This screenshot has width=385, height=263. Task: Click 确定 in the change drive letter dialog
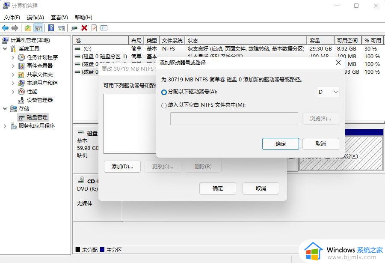(x=218, y=188)
